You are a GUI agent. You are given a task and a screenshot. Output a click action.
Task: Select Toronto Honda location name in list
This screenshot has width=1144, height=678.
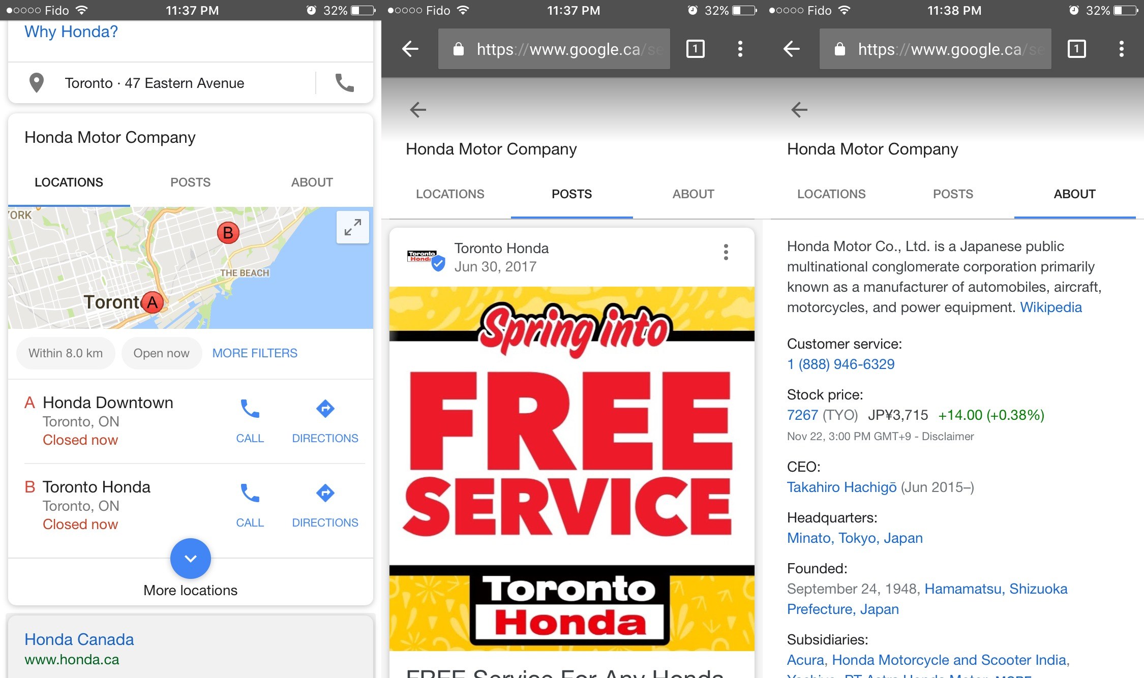(x=97, y=487)
